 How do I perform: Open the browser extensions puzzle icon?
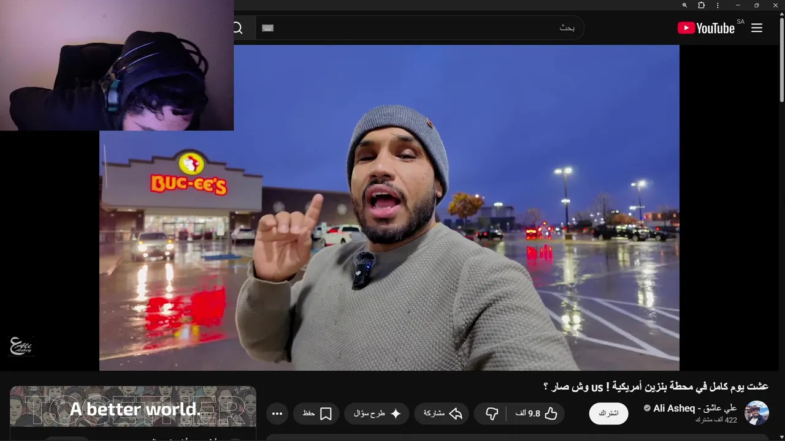(x=701, y=6)
